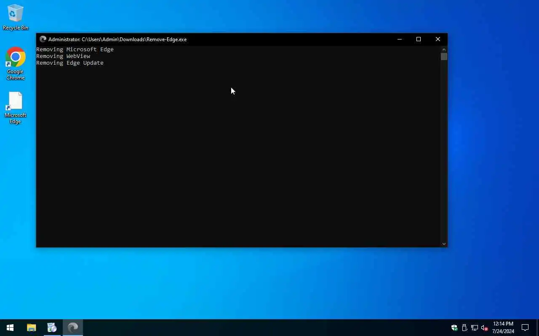The height and width of the screenshot is (336, 539).
Task: Click the 'Removing Microsoft Edge' line
Action: coord(75,49)
